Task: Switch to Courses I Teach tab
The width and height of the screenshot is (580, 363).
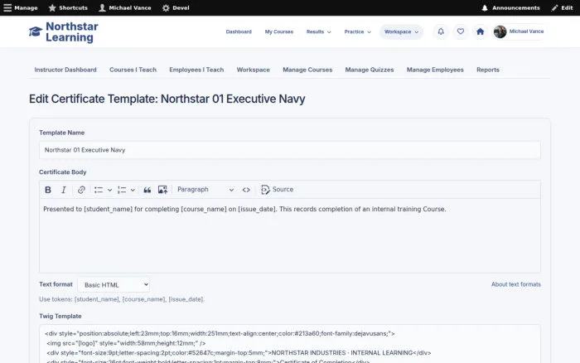Action: coord(133,70)
